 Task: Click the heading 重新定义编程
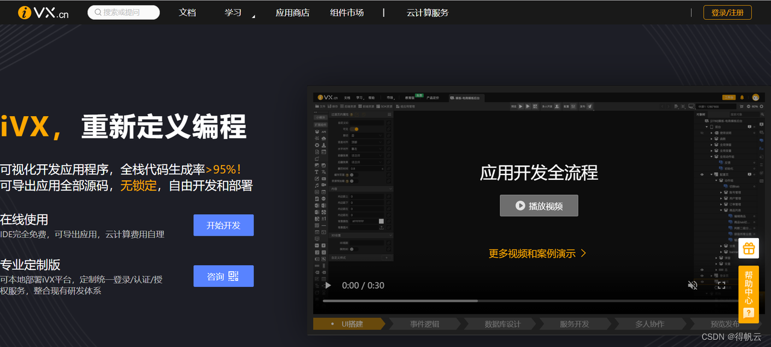(164, 127)
